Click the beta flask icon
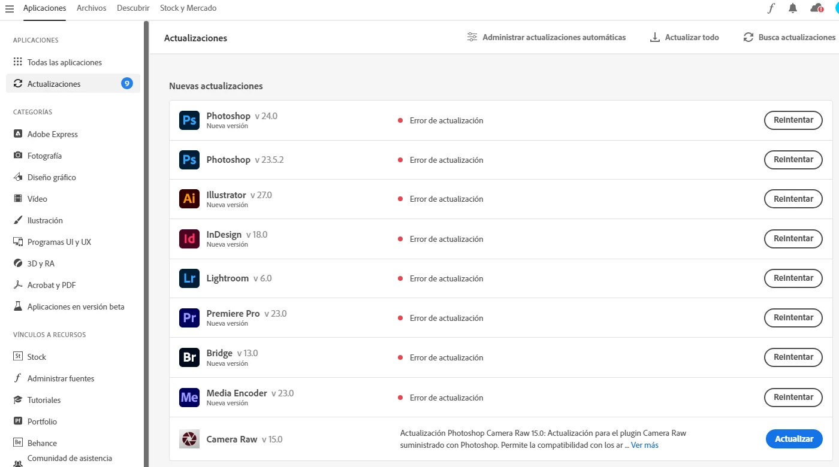The image size is (839, 467). [x=17, y=307]
